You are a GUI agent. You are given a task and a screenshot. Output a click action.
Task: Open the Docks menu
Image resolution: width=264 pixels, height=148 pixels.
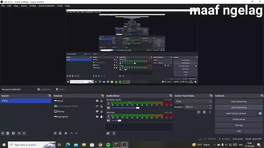(x=24, y=6)
